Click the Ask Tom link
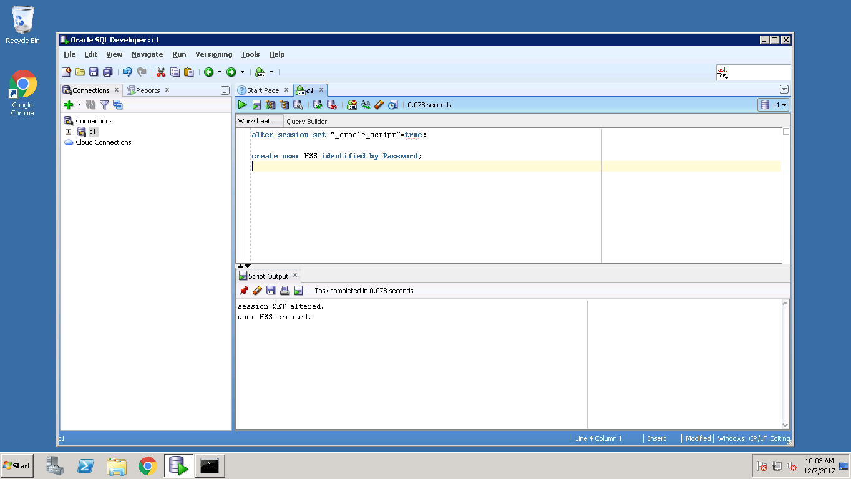The image size is (851, 479). [722, 72]
